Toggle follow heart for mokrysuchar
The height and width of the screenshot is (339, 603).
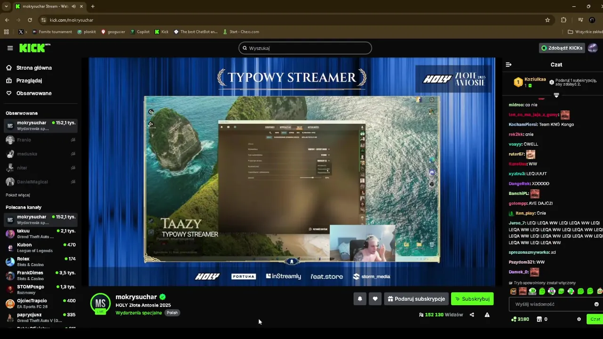(375, 299)
